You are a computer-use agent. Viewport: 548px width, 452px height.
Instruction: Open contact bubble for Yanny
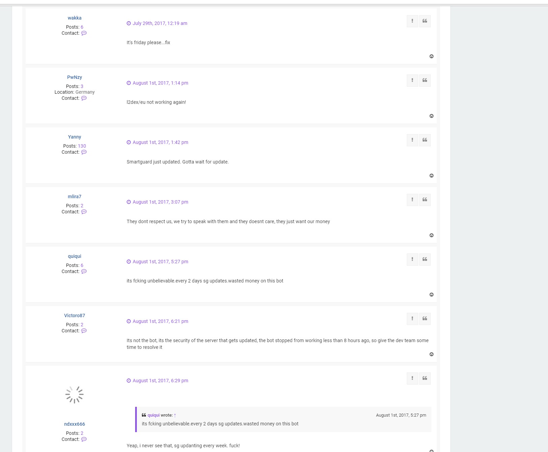click(x=84, y=152)
